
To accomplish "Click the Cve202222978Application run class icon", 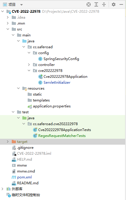I will click(x=40, y=77).
